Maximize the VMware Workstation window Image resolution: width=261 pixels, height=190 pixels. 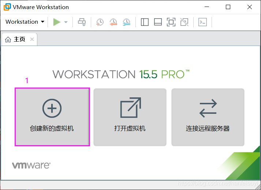(228, 7)
